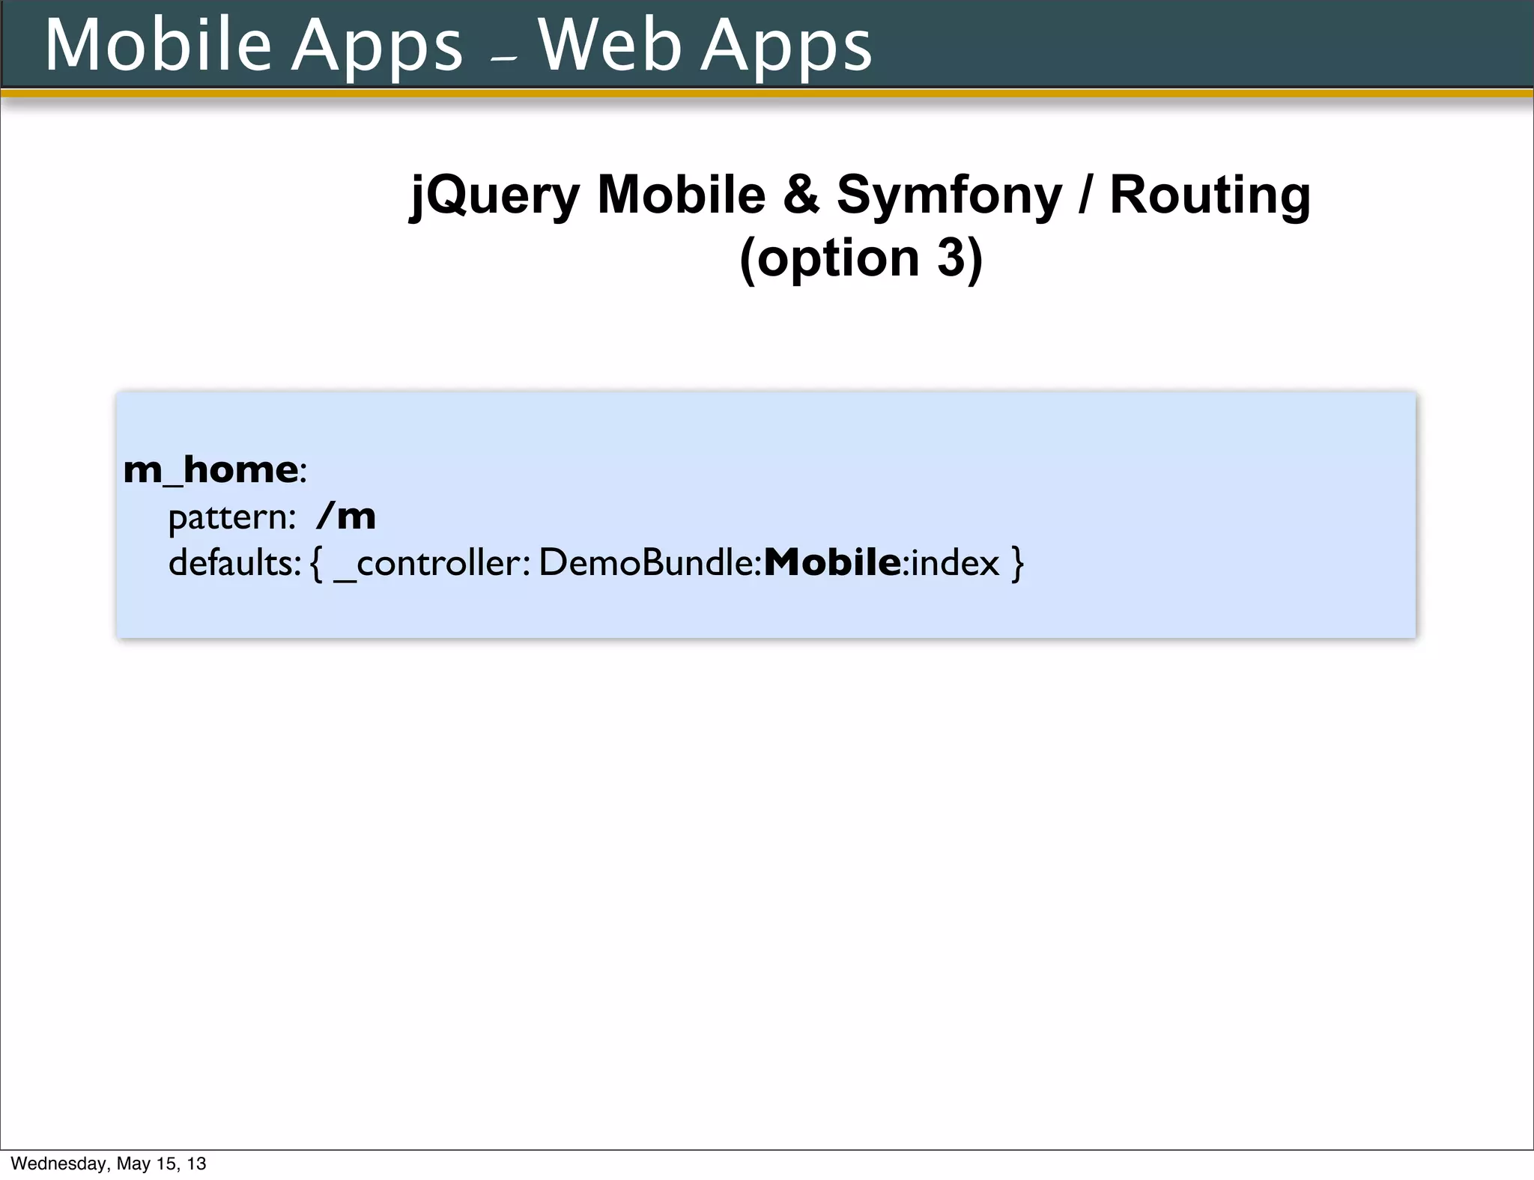Viewport: 1534px width, 1180px height.
Task: Click the 'pattern:' label in code box
Action: click(x=232, y=517)
